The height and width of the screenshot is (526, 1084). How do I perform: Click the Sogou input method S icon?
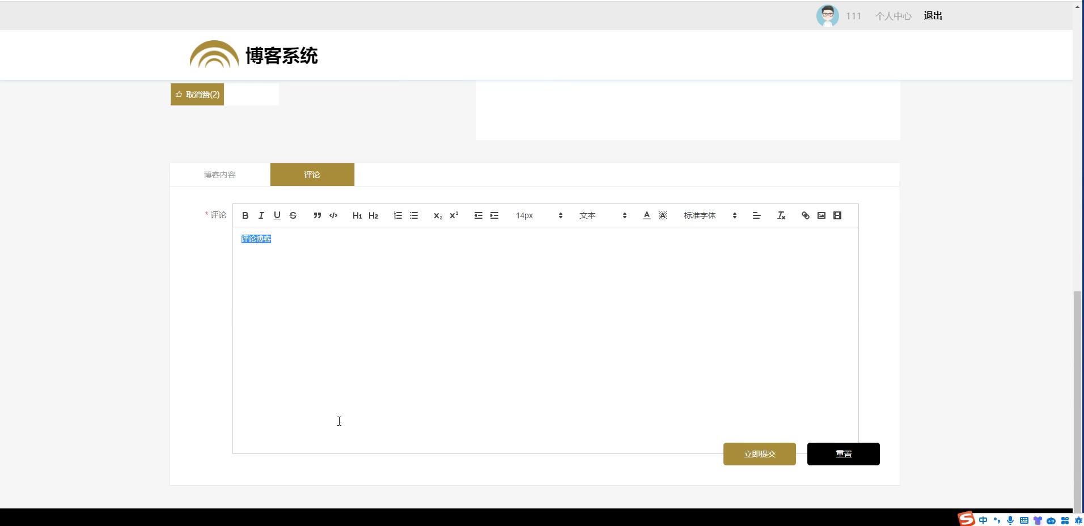click(x=967, y=519)
